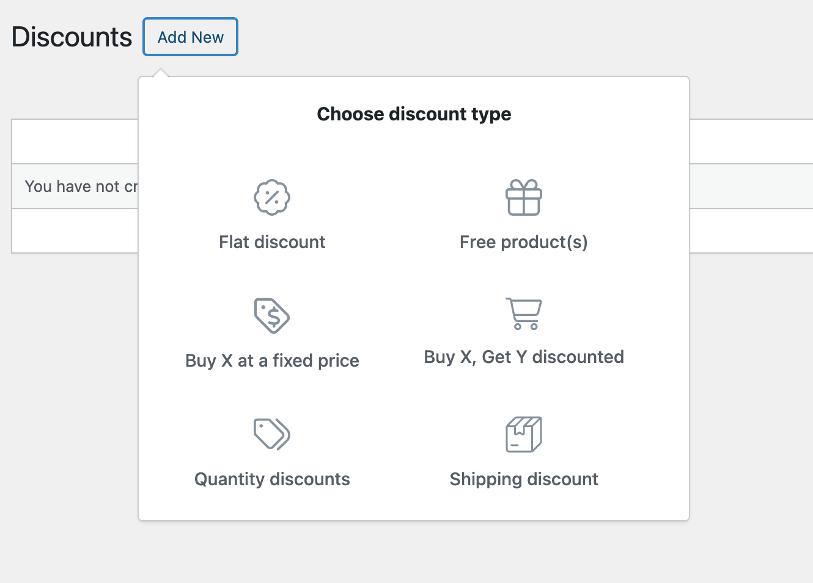Image resolution: width=813 pixels, height=583 pixels.
Task: Click the empty table footer row
Action: click(75, 231)
